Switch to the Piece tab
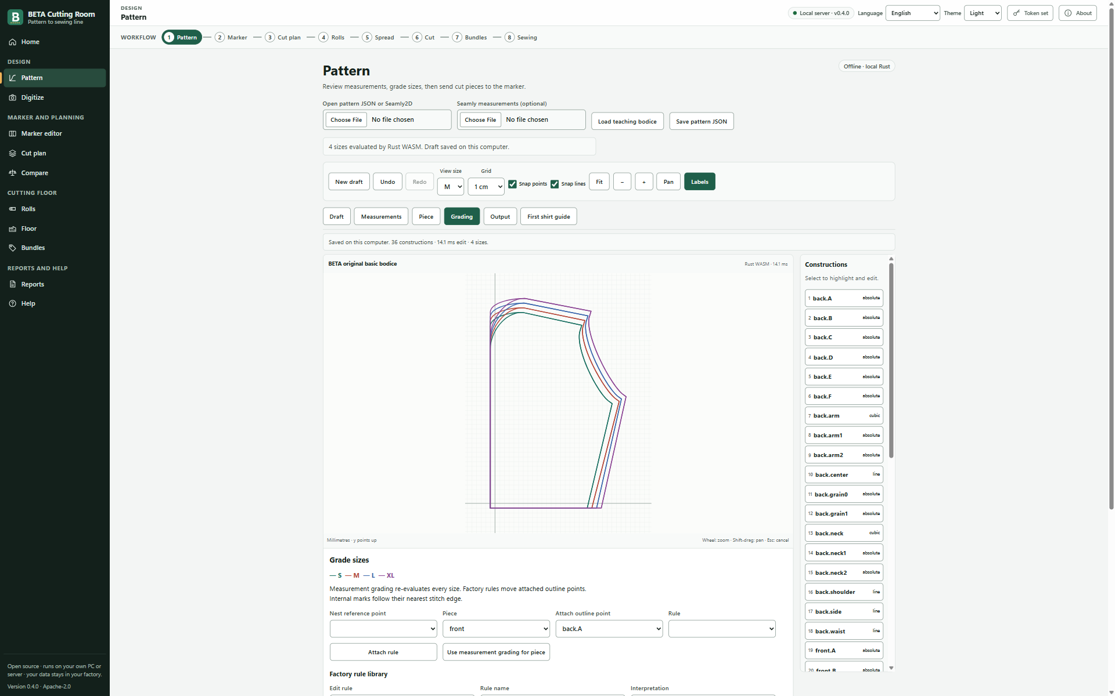The width and height of the screenshot is (1115, 696). click(x=426, y=216)
